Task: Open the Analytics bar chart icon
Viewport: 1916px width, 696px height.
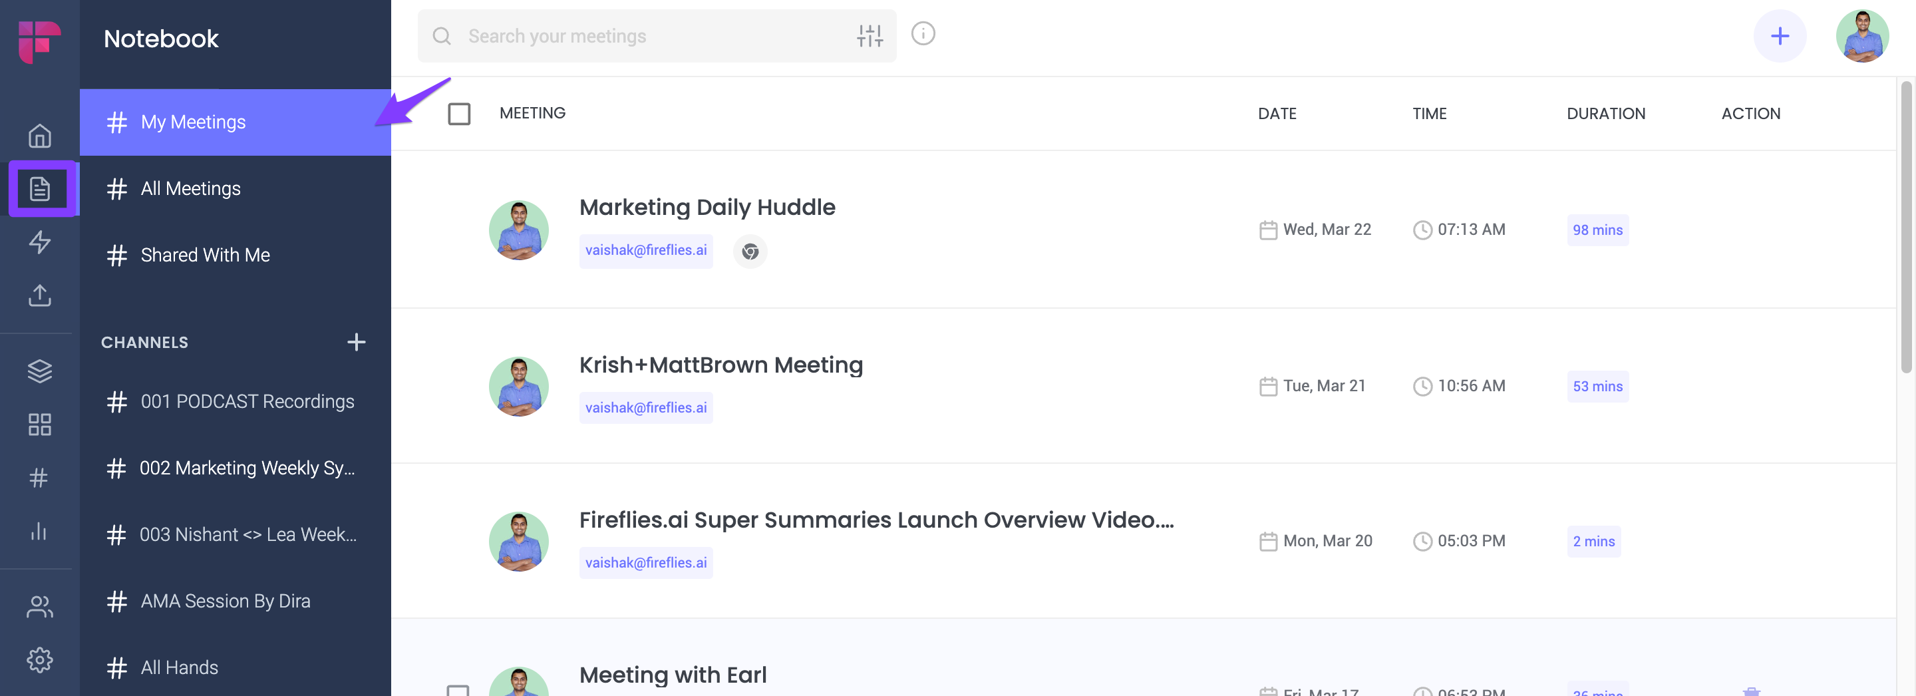Action: [x=39, y=532]
